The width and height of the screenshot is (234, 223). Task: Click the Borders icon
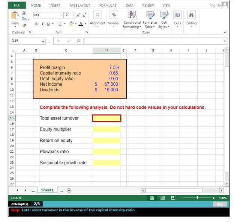coord(60,24)
